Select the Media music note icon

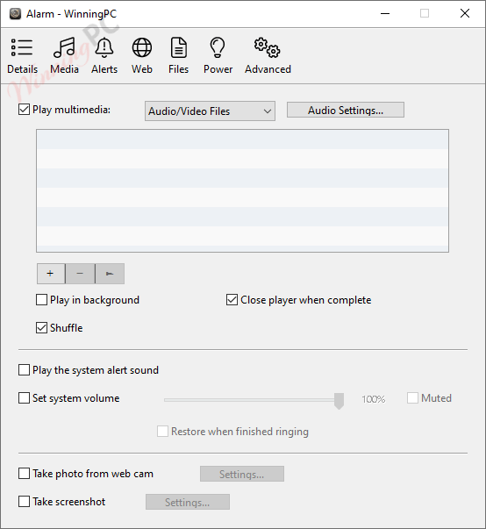pyautogui.click(x=64, y=47)
